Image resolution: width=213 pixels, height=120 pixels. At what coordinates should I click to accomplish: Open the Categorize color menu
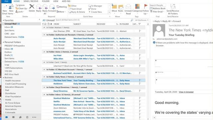[x=137, y=9]
